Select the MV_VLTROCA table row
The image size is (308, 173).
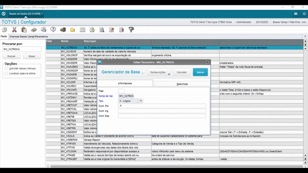[175, 48]
